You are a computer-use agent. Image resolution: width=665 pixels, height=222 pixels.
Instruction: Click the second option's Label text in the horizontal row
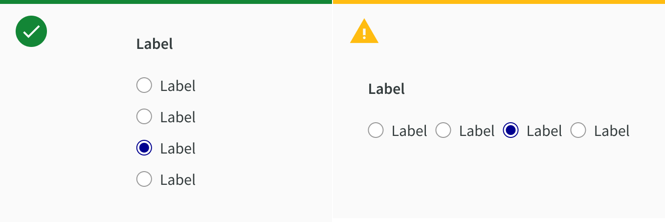pos(477,131)
